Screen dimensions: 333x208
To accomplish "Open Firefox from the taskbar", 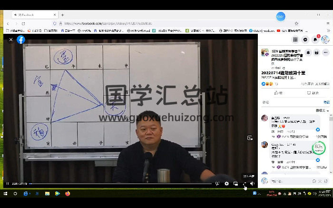I will click(68, 194).
